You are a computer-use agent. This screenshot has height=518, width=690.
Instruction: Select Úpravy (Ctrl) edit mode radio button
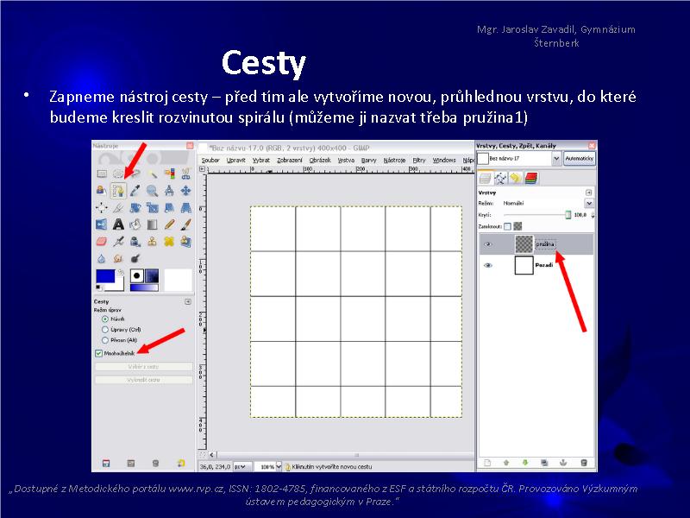tap(104, 330)
